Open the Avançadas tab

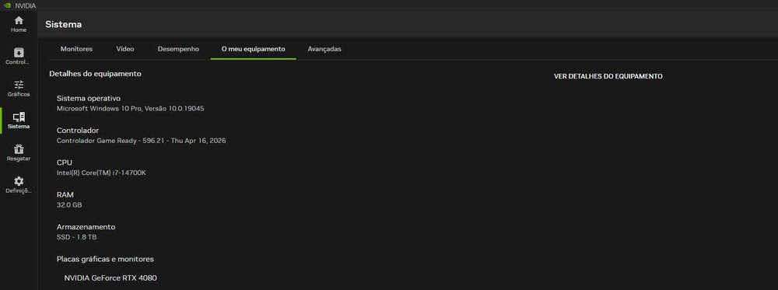click(x=324, y=49)
